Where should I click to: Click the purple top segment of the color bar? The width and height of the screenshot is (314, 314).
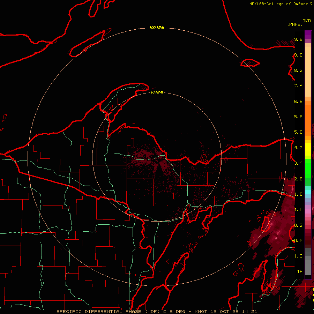pos(308,35)
